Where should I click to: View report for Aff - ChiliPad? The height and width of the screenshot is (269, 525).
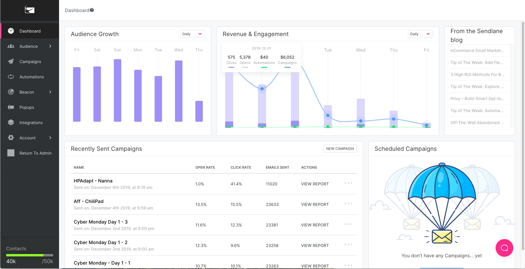click(315, 204)
